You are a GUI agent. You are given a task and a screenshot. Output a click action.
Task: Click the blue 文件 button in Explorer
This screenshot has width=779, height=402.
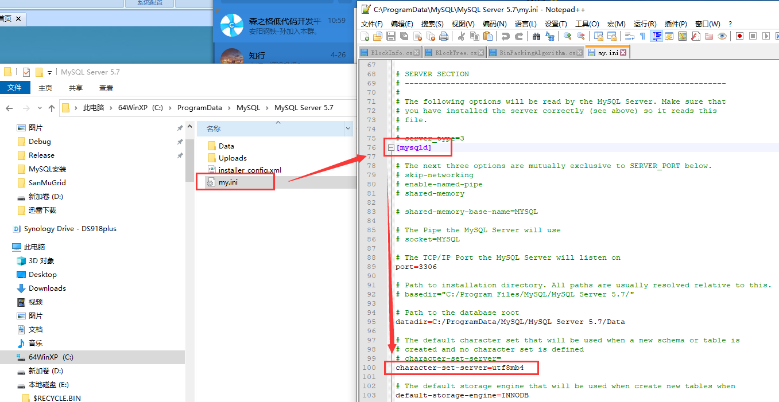point(15,88)
